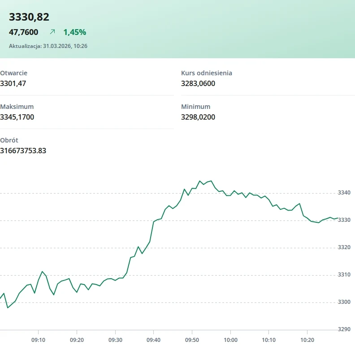Click the Maksimum value 3345,1700
The width and height of the screenshot is (355, 354).
(x=17, y=117)
